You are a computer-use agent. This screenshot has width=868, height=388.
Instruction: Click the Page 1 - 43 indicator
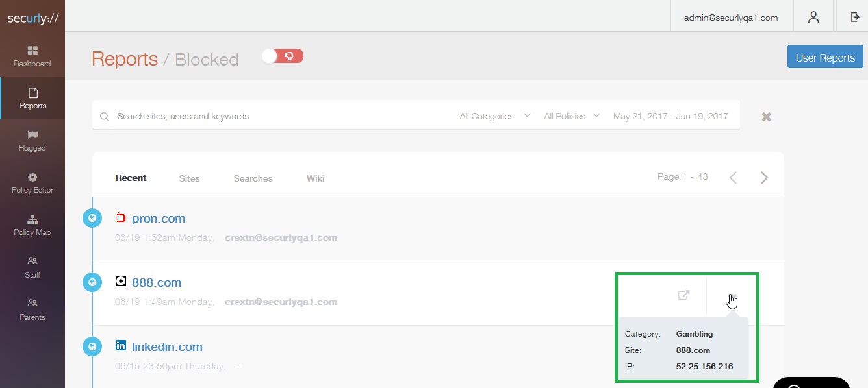coord(682,176)
